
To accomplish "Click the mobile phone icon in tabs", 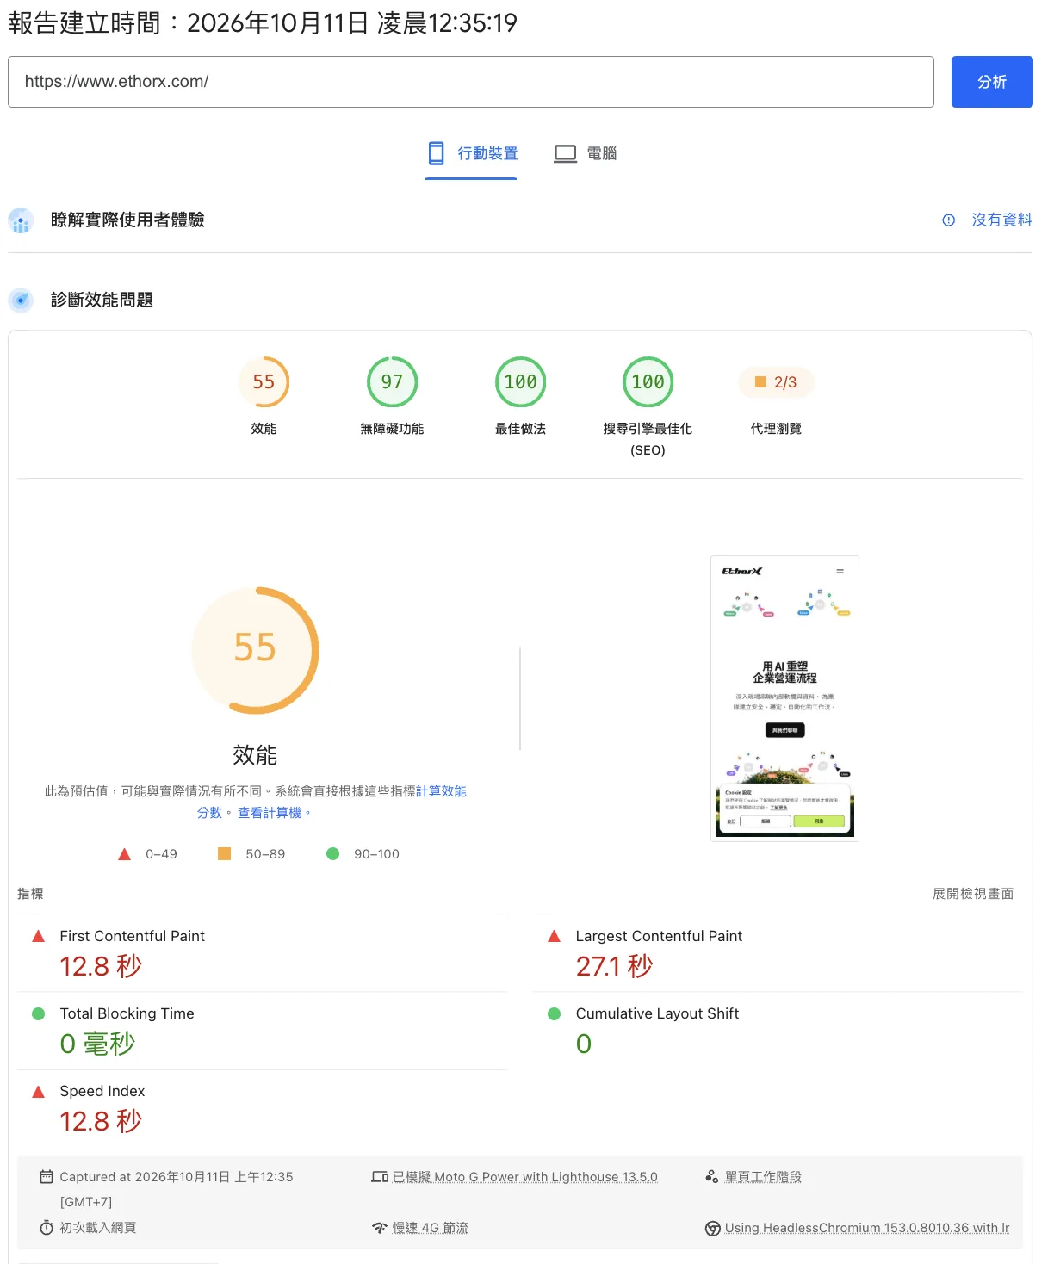I will click(437, 153).
